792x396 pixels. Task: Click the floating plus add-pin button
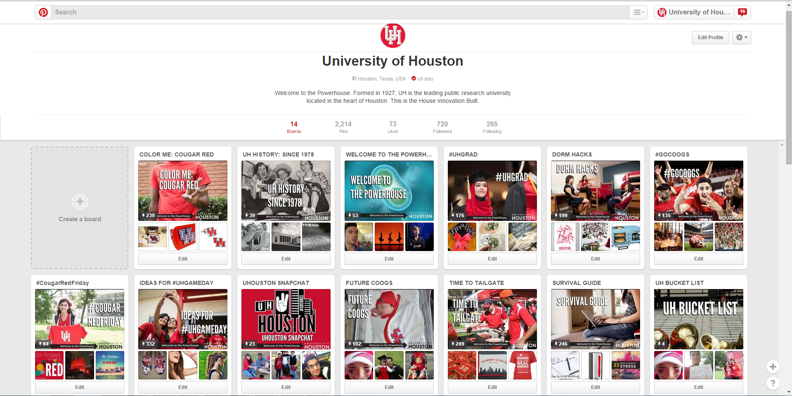click(x=773, y=367)
